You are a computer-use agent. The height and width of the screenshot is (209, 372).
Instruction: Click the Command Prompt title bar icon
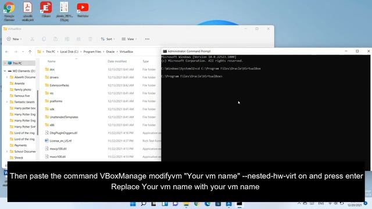pyautogui.click(x=164, y=51)
